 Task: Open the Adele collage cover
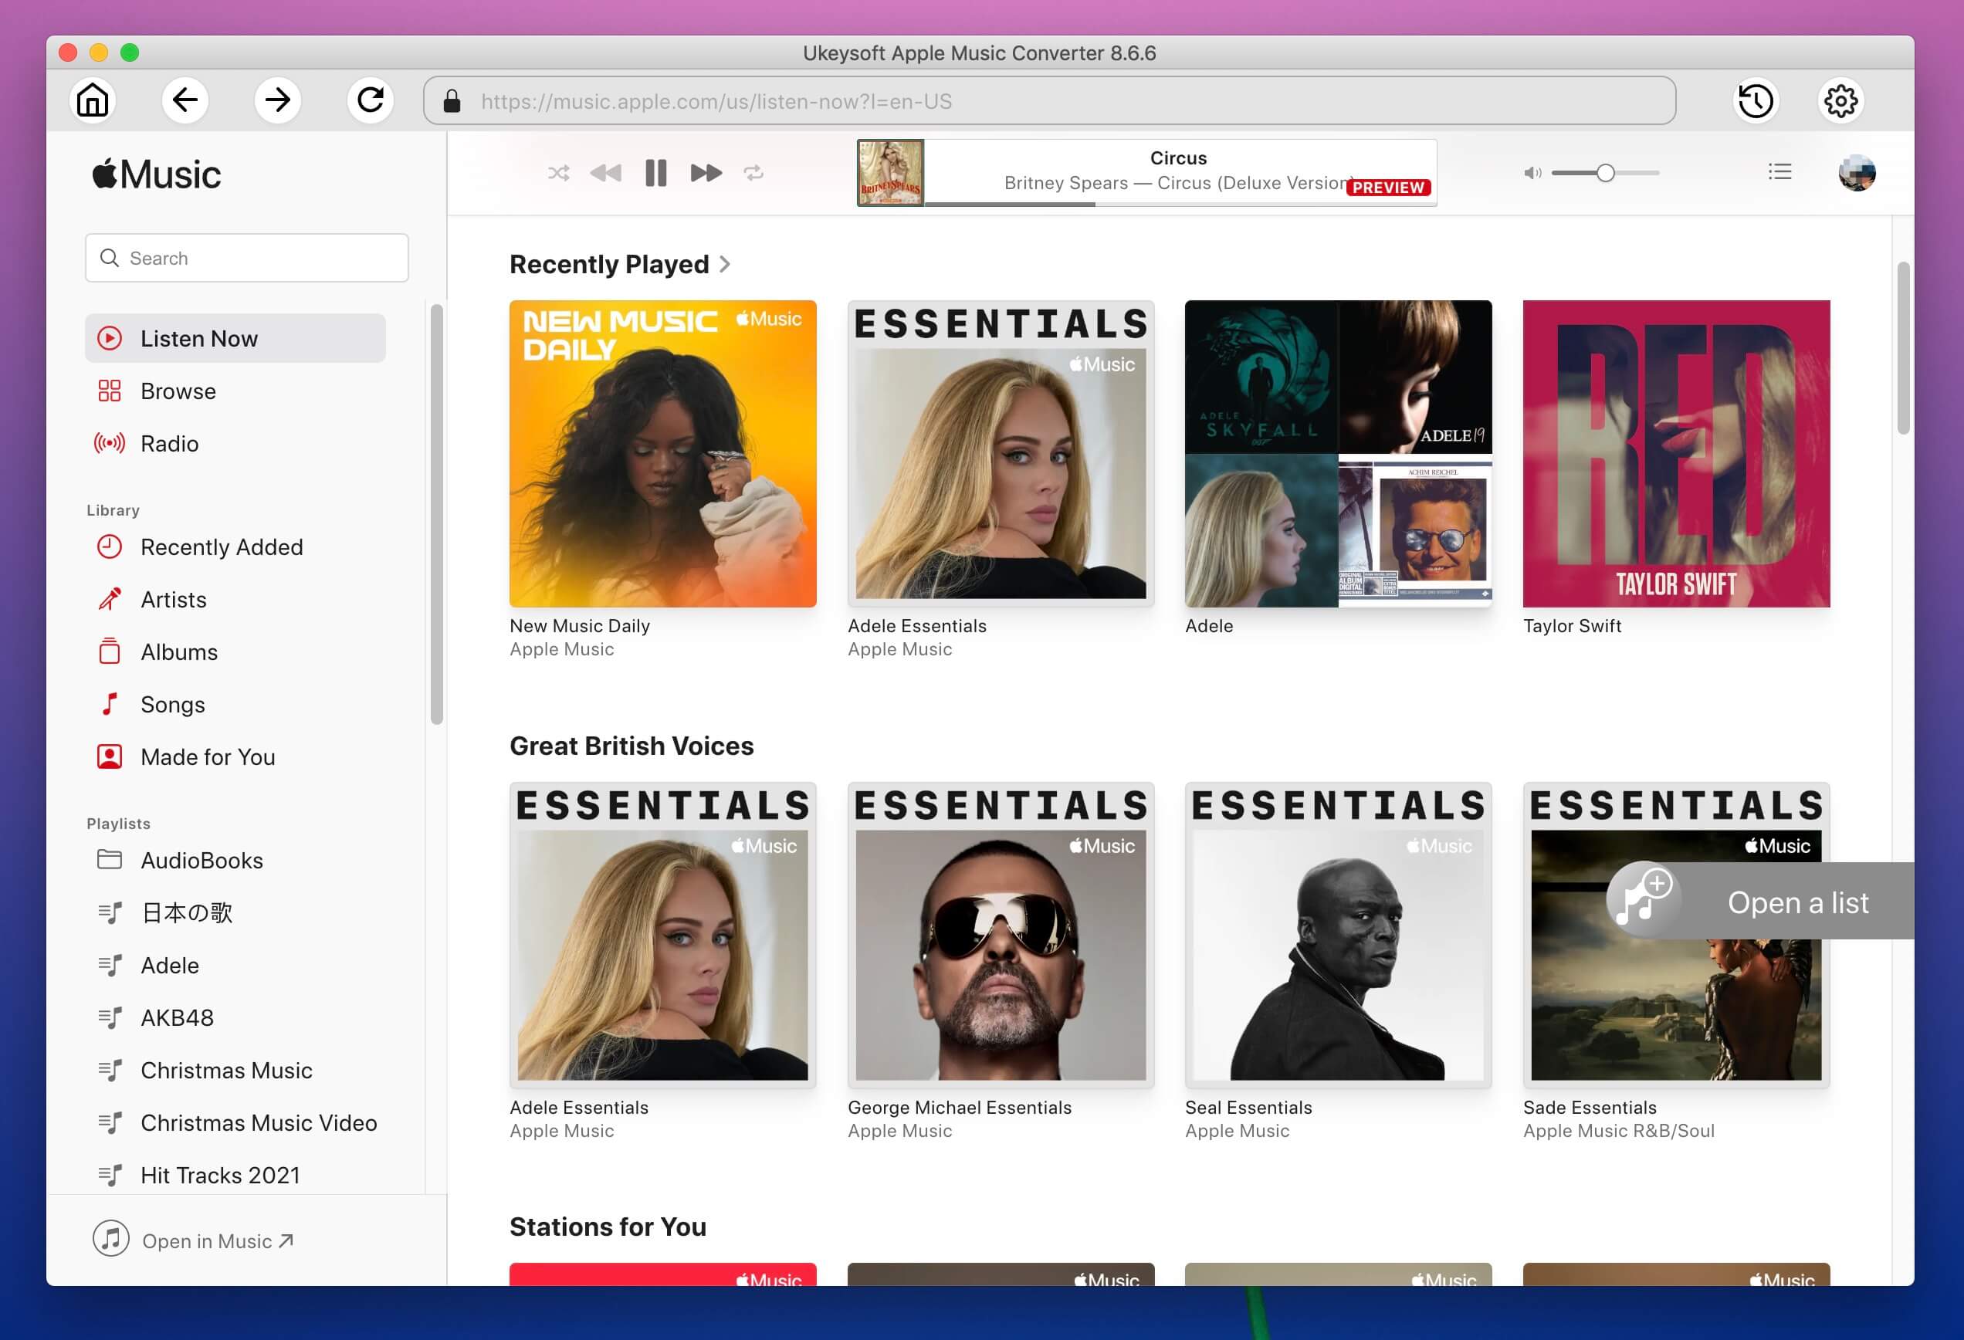pos(1338,454)
